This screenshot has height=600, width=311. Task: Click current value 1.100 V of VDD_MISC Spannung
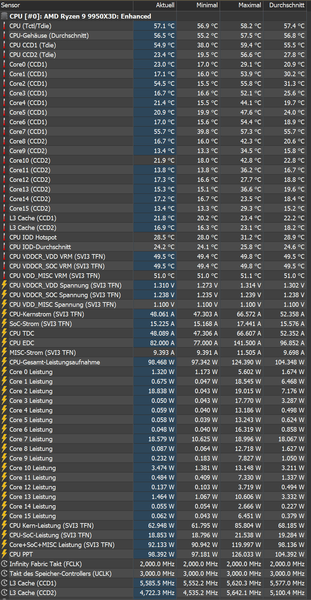(164, 304)
